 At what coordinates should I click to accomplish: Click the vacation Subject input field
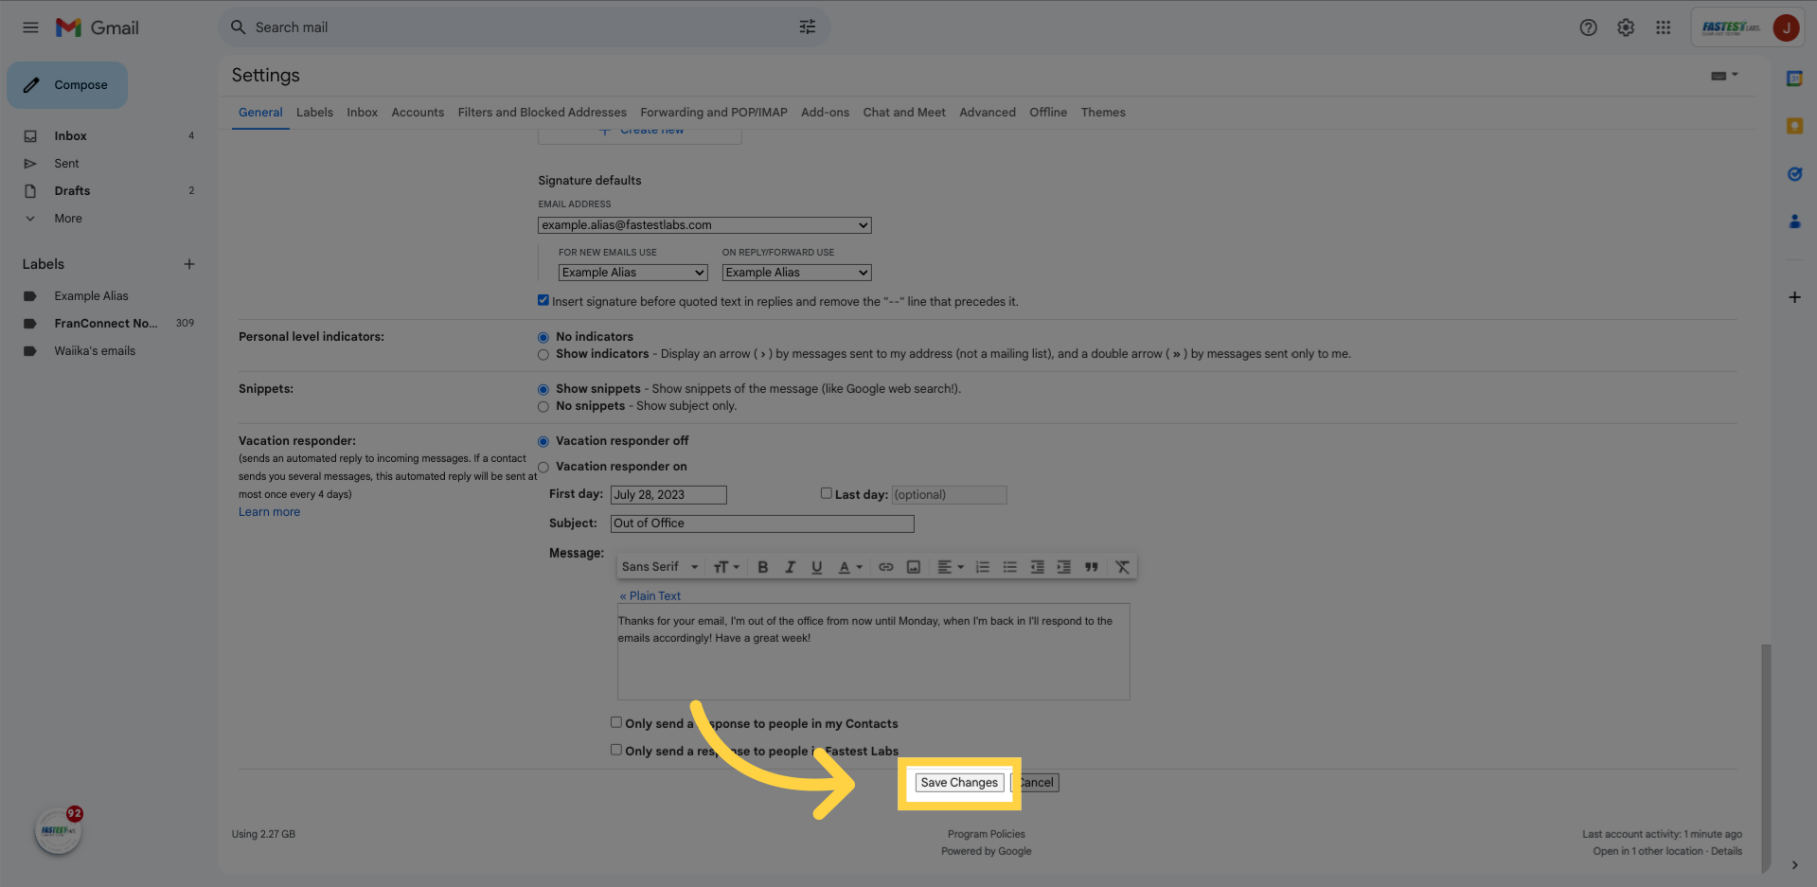pyautogui.click(x=762, y=523)
